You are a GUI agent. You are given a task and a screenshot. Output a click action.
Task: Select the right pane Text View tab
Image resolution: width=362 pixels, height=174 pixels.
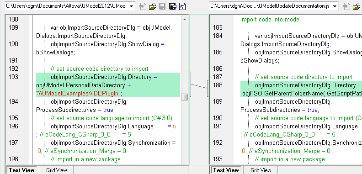(226, 170)
